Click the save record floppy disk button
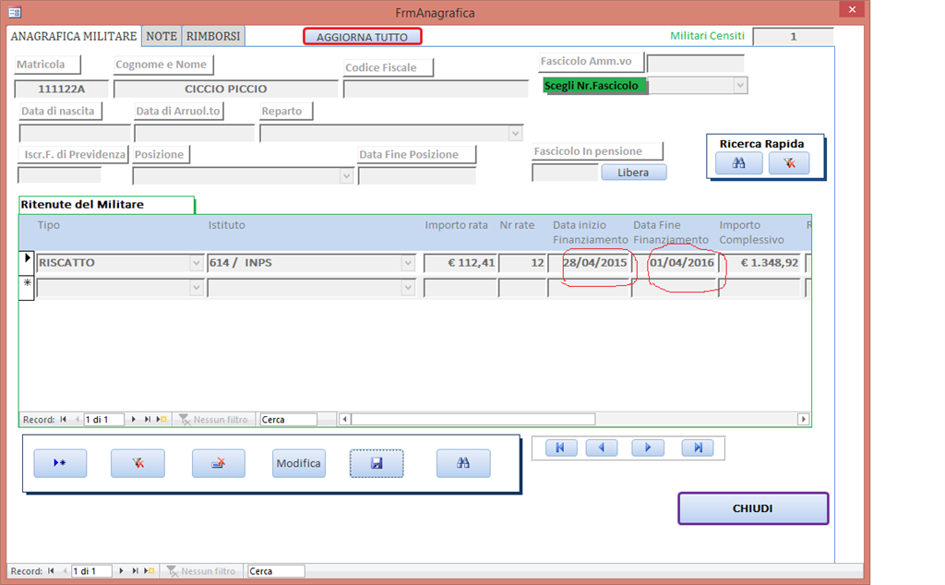Viewport: 945px width, 585px height. point(377,463)
